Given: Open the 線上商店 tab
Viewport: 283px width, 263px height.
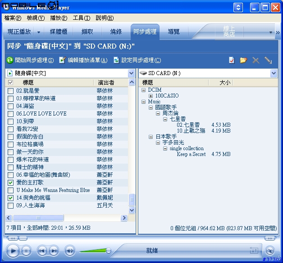Looking at the screenshot, I should 229,31.
